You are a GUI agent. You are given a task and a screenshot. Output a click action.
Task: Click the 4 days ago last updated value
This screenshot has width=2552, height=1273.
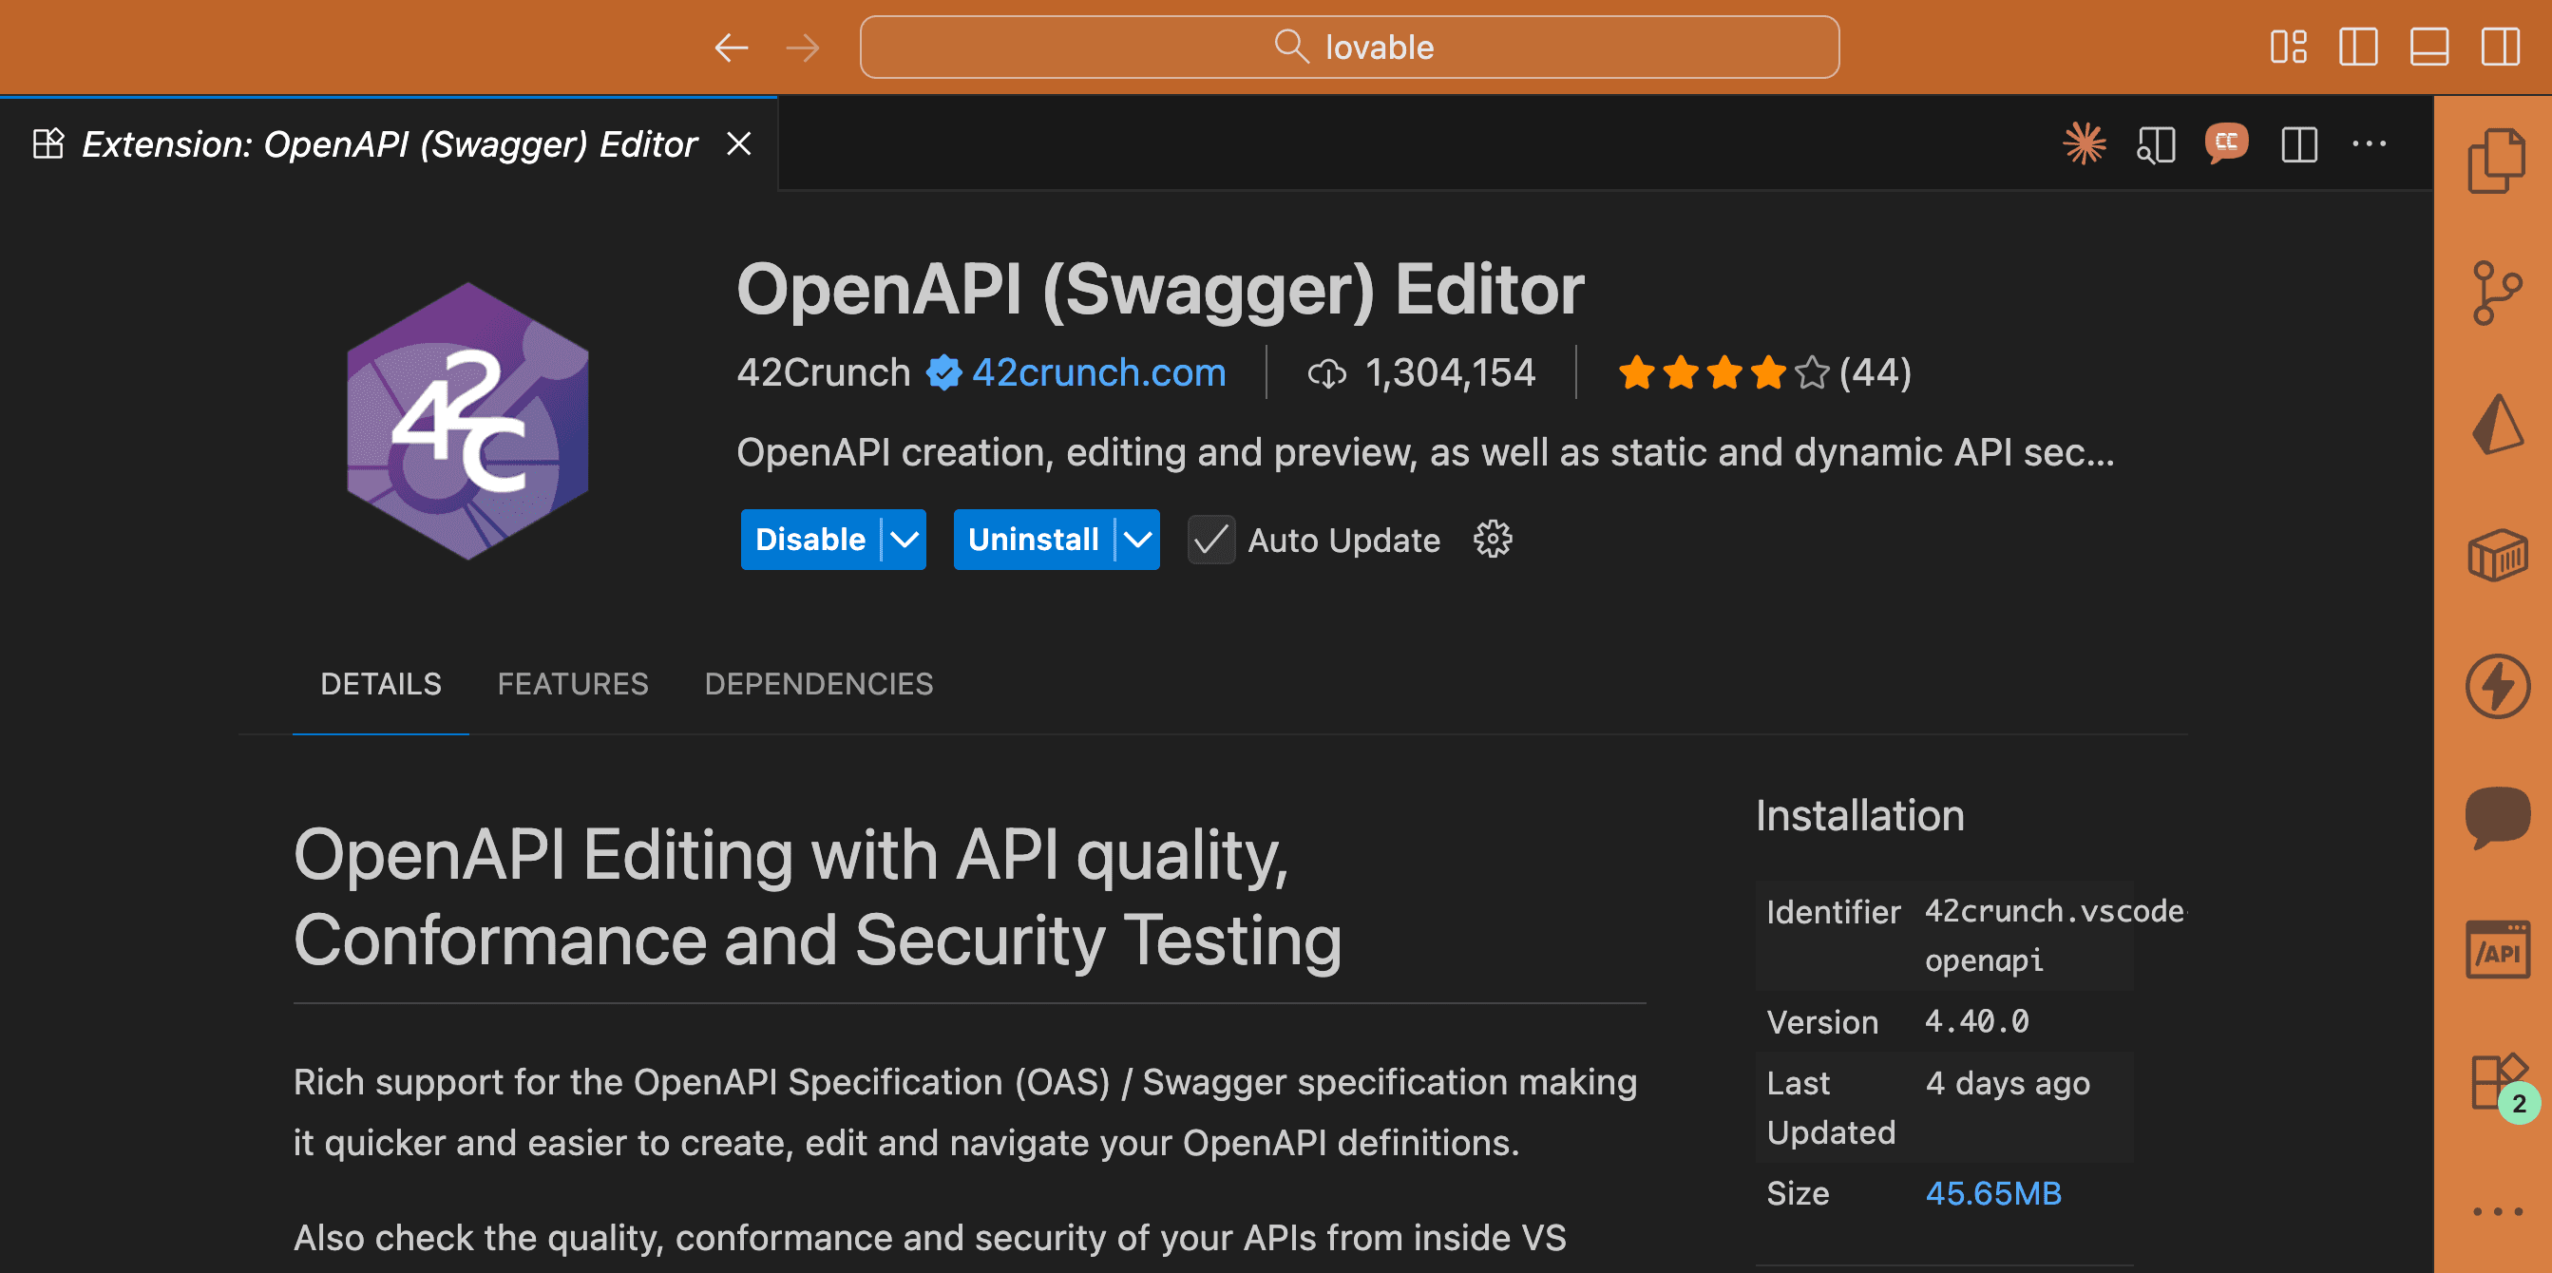coord(2008,1083)
